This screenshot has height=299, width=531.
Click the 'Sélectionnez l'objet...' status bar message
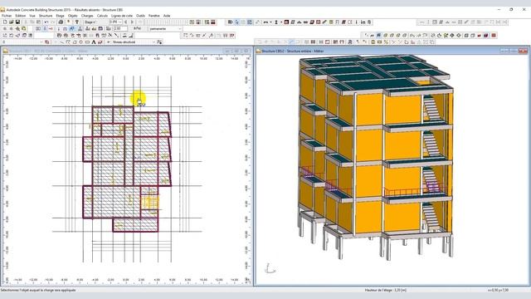[x=38, y=290]
